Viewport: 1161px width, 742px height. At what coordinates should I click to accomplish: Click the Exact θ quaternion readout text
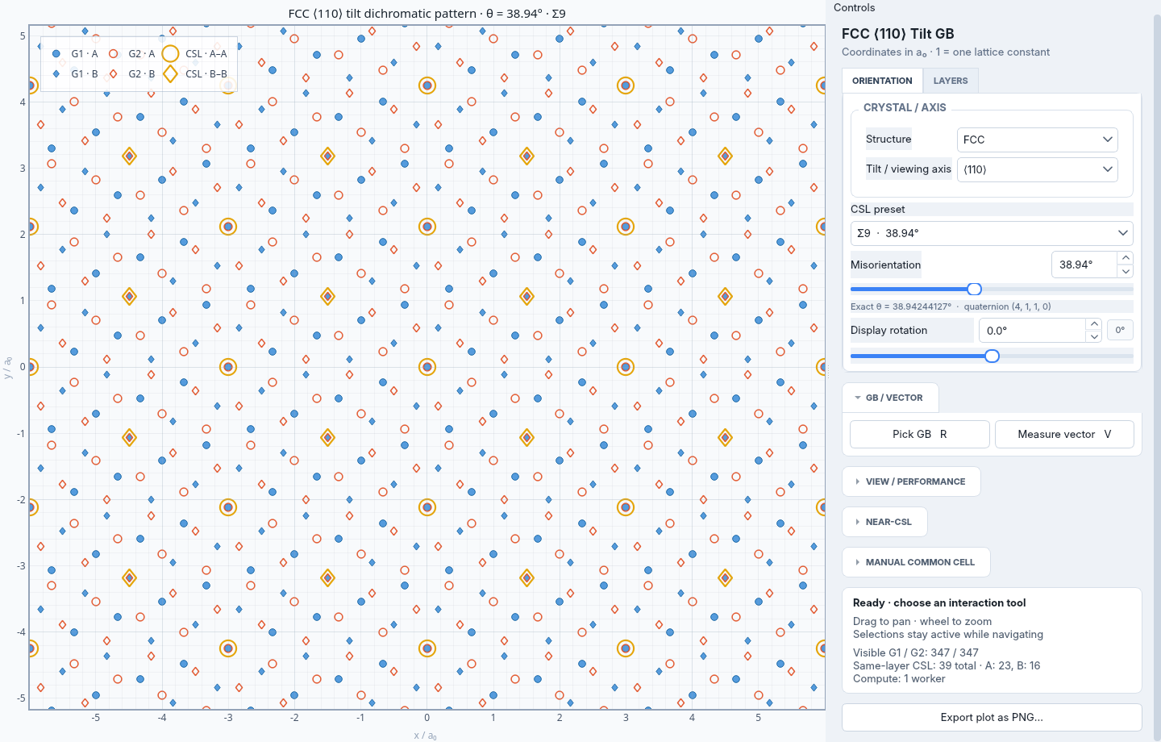point(951,306)
